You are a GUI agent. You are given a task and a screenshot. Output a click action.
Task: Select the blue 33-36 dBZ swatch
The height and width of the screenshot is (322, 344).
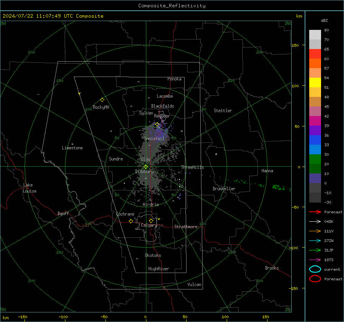(x=315, y=140)
